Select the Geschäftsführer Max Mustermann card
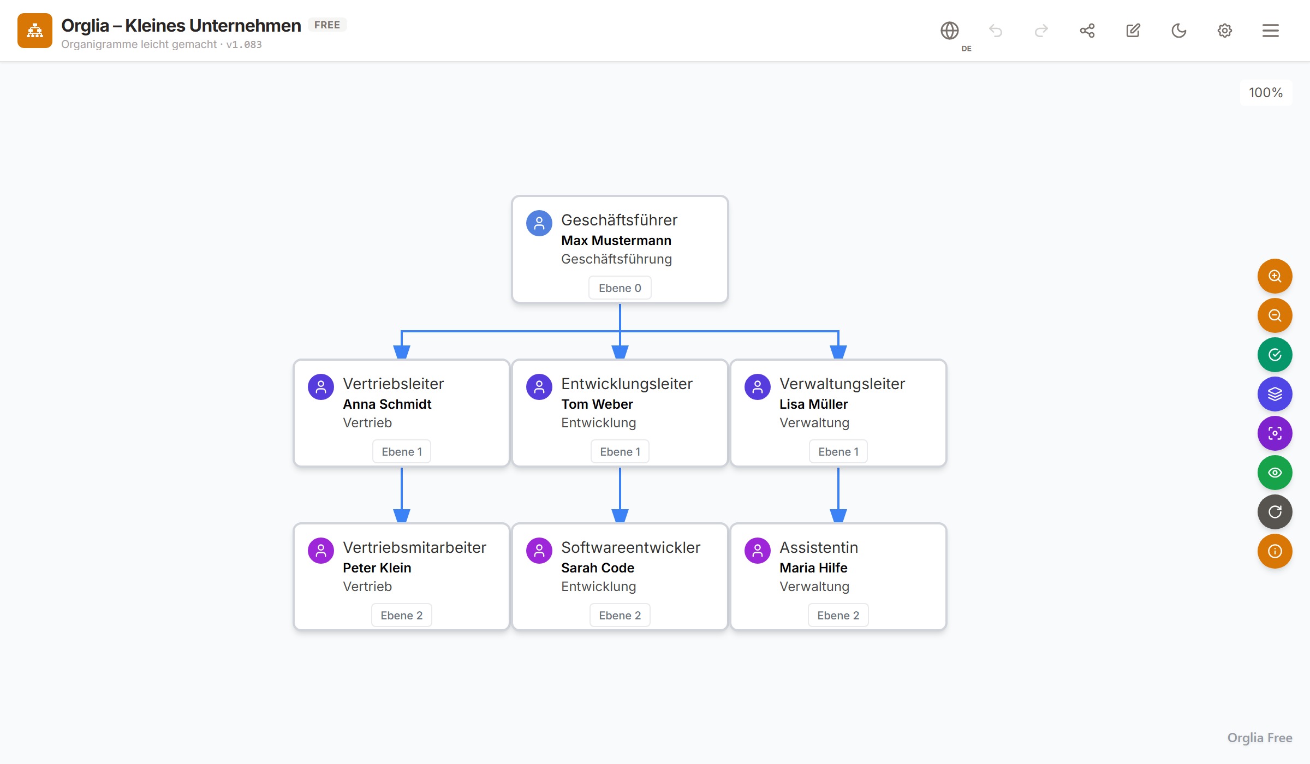1310x764 pixels. (620, 249)
